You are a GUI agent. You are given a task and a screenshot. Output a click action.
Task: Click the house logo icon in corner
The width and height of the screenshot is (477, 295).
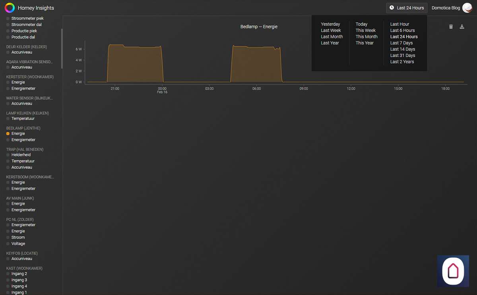click(453, 271)
